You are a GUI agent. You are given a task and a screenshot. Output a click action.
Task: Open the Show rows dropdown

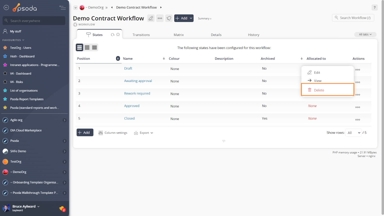[x=353, y=133]
